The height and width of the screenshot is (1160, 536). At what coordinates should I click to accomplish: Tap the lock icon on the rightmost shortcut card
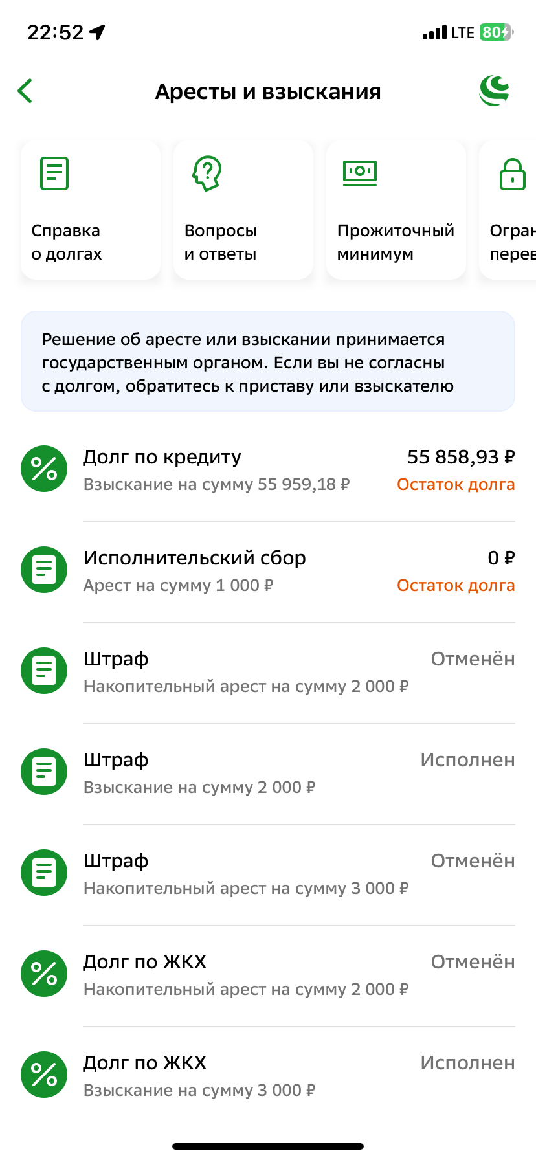click(512, 173)
